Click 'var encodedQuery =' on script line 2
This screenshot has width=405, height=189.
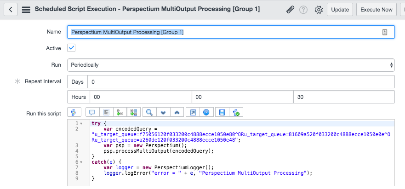coord(130,129)
